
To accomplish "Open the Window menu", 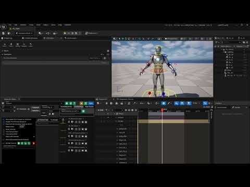I will pos(23,25).
